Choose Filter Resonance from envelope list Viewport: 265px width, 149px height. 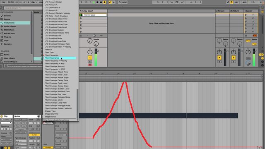pyautogui.click(x=60, y=58)
